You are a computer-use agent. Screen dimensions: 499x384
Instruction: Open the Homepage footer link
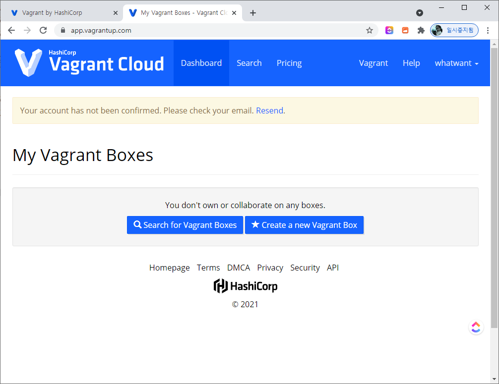pyautogui.click(x=169, y=268)
